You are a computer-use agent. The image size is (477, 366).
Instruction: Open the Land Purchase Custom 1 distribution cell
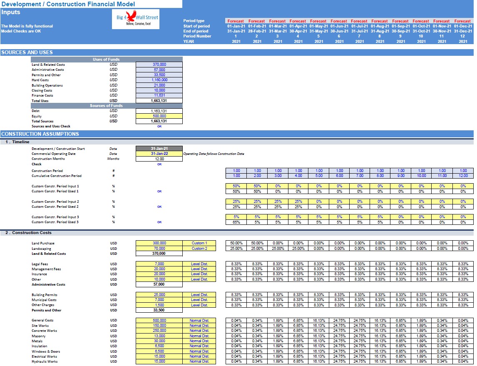coord(199,243)
